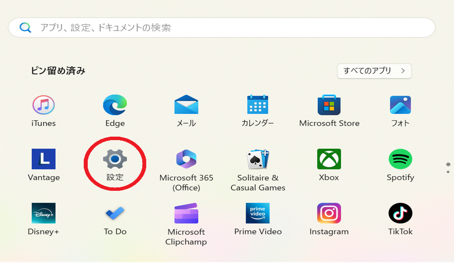Launch Prime Video
This screenshot has height=263, width=454.
click(257, 213)
